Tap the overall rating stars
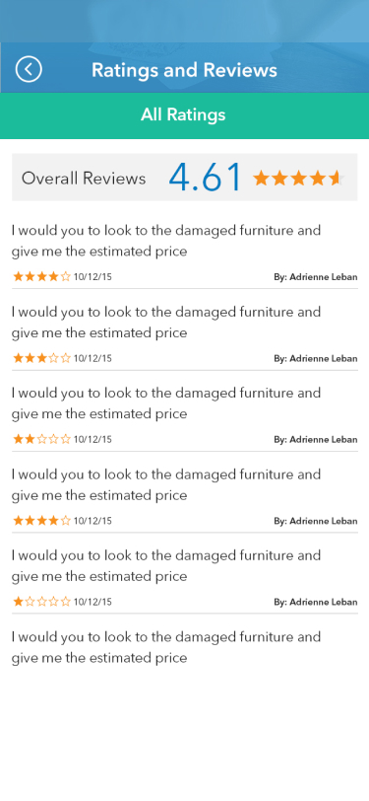The width and height of the screenshot is (369, 801). tap(299, 178)
